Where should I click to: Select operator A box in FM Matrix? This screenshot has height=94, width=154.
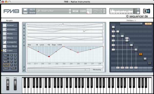pos(113,27)
